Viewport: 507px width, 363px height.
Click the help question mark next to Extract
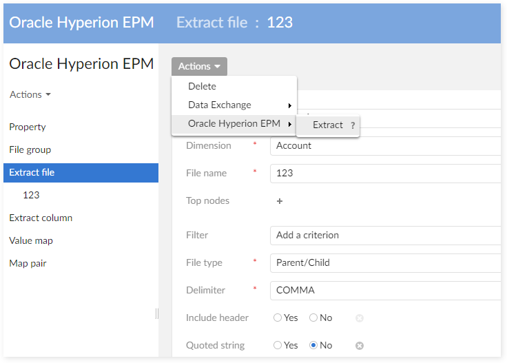point(353,125)
